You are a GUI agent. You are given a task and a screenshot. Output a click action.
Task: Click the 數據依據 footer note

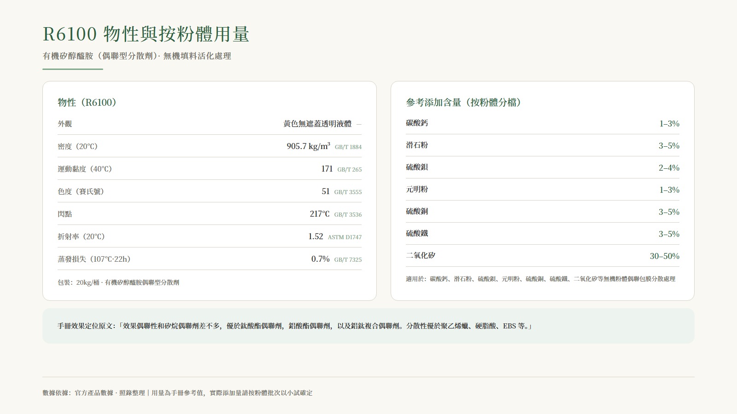click(177, 393)
